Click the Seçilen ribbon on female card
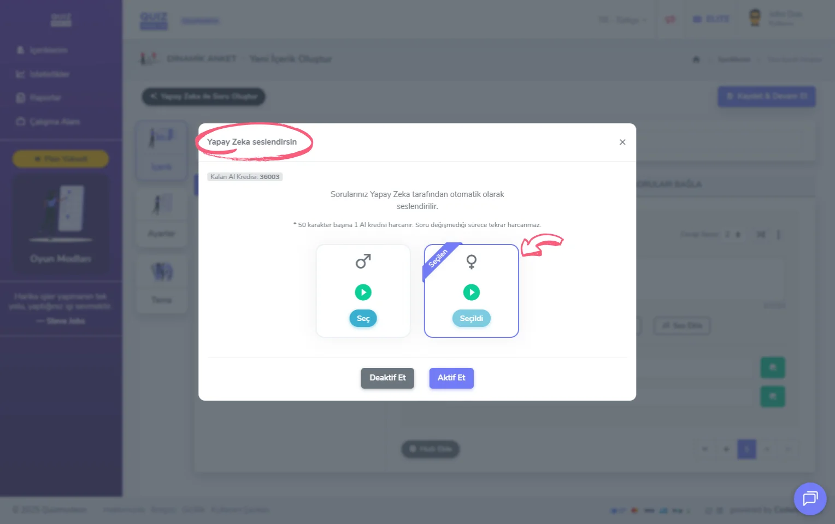835x524 pixels. click(x=438, y=258)
